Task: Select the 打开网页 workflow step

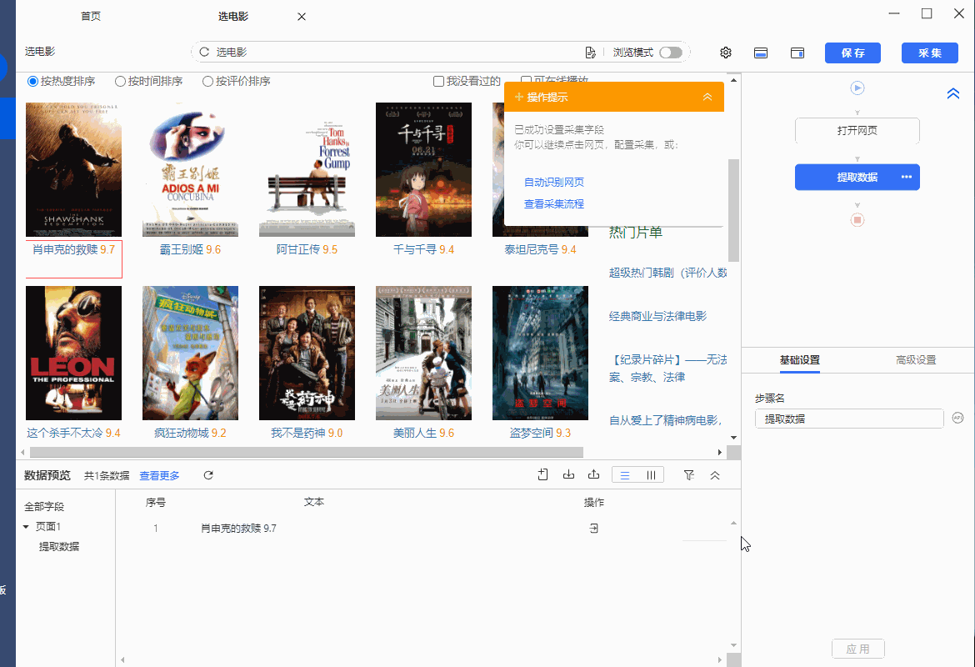Action: [857, 131]
